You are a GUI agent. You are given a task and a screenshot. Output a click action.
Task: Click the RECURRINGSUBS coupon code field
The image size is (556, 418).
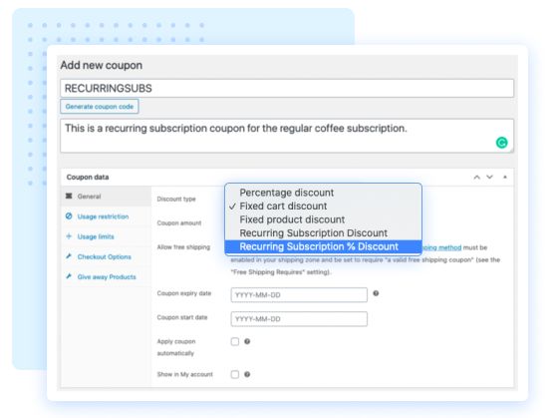287,88
